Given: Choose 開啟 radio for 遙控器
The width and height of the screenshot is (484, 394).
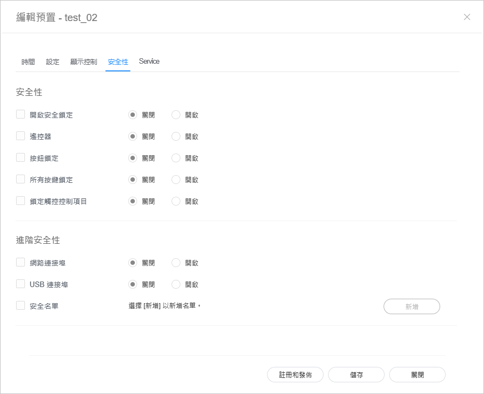Looking at the screenshot, I should pos(176,136).
